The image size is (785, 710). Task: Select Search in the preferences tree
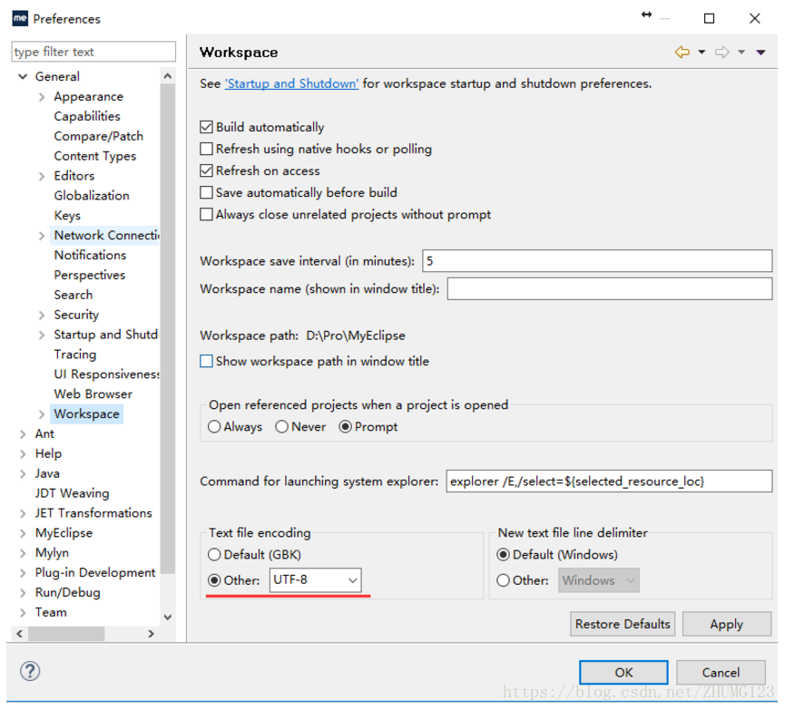click(74, 295)
